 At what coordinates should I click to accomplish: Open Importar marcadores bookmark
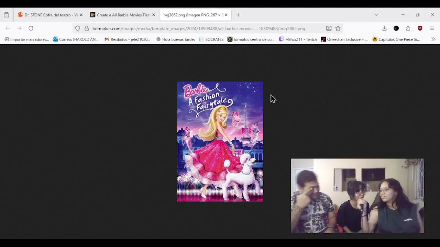click(x=26, y=39)
